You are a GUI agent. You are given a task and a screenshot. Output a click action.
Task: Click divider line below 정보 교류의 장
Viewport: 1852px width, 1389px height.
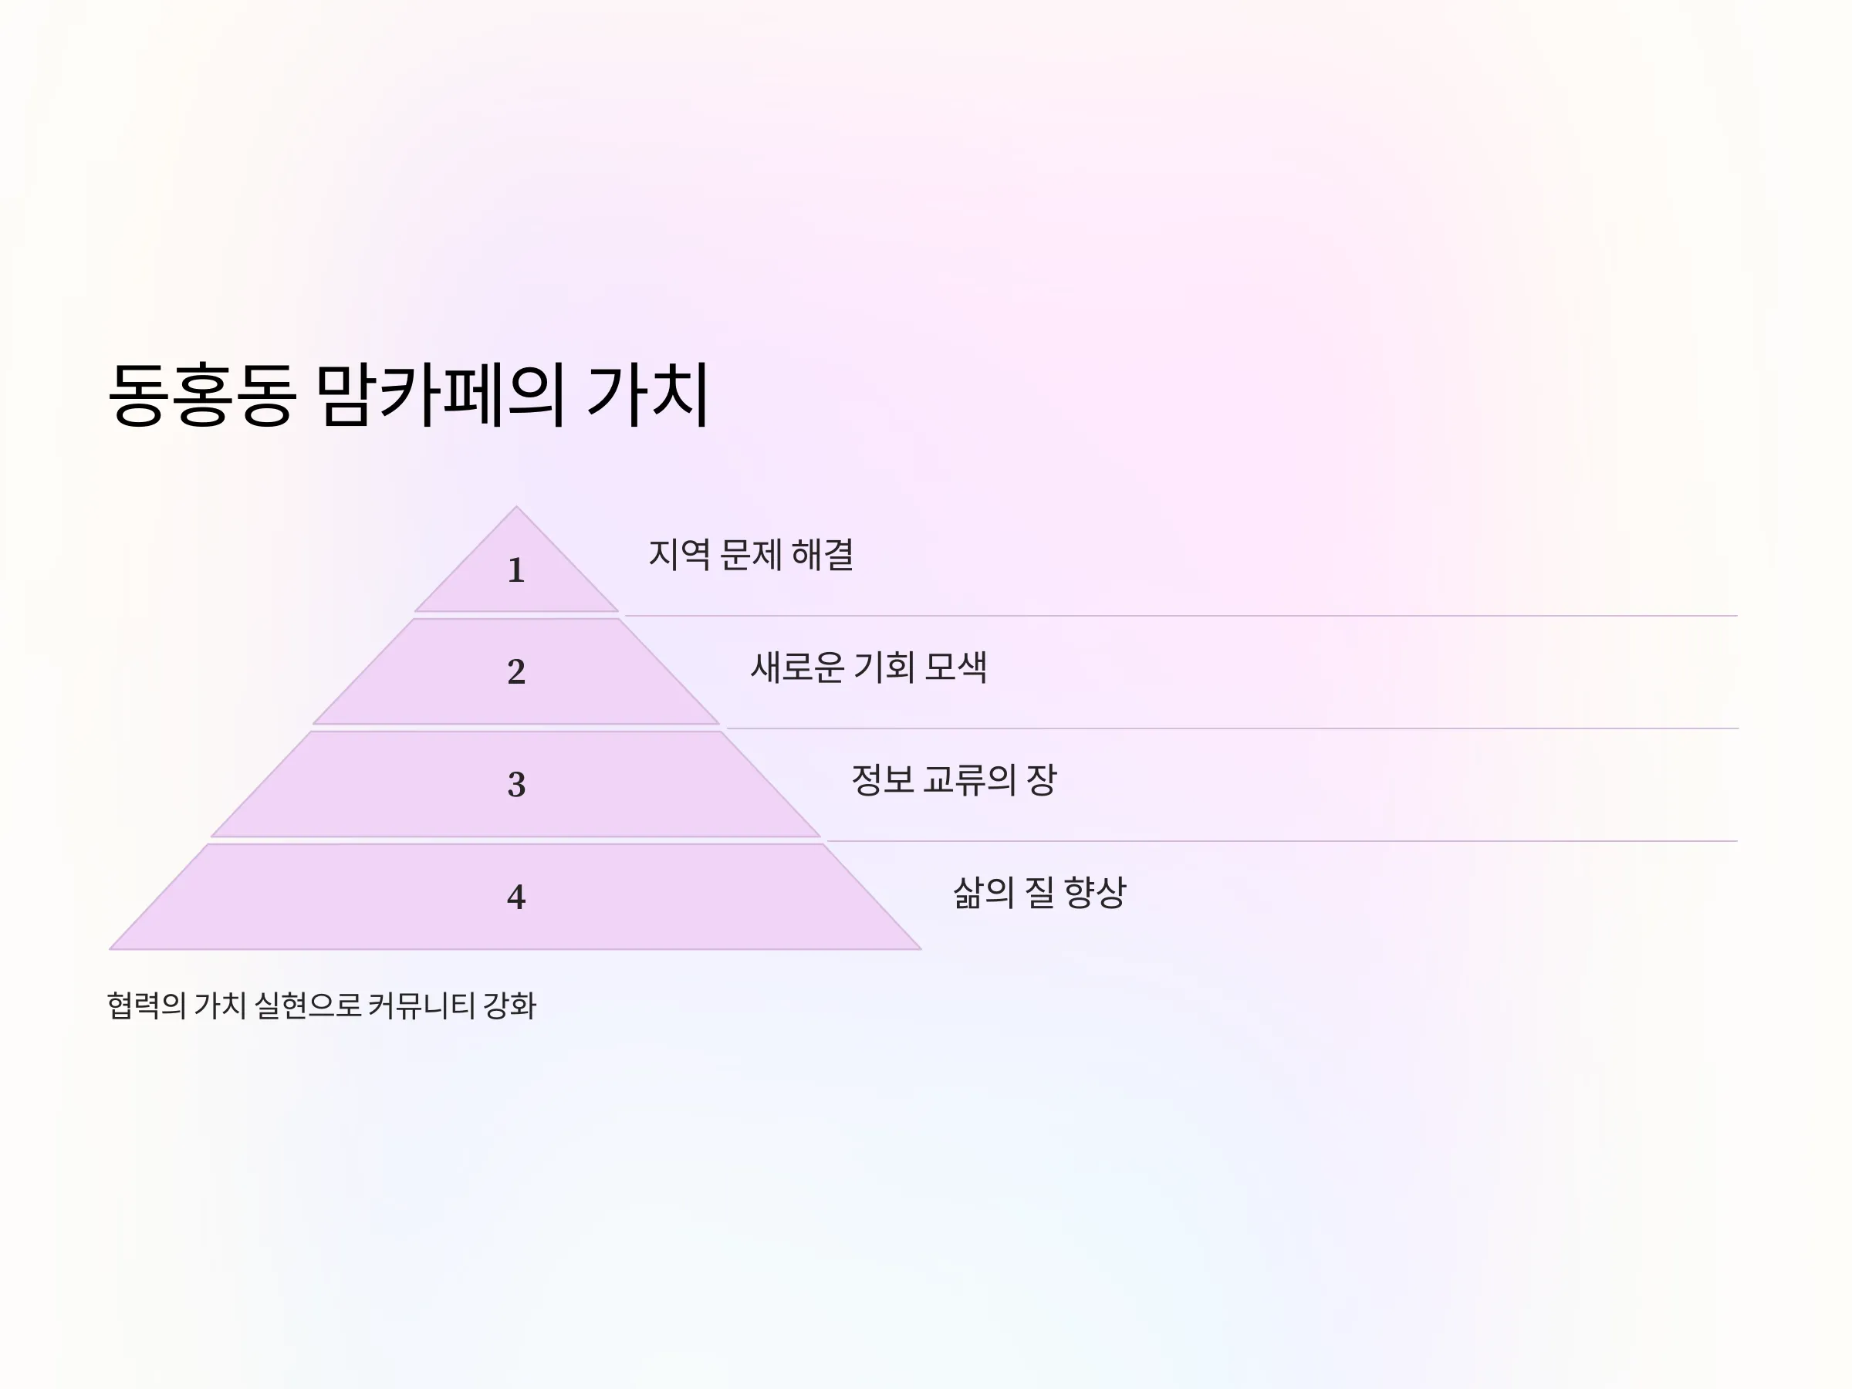coord(1283,841)
